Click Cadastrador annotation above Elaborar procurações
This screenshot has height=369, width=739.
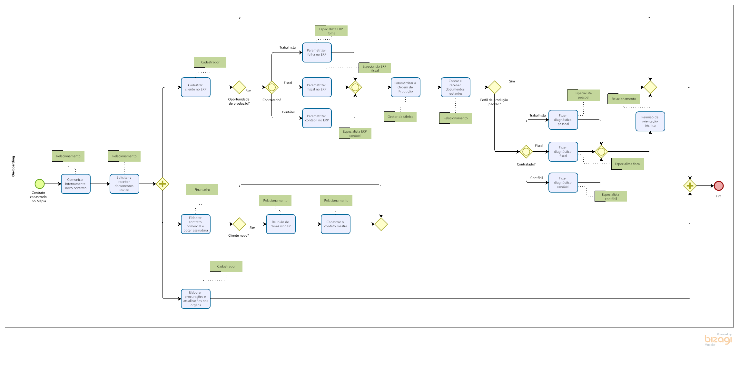(226, 267)
